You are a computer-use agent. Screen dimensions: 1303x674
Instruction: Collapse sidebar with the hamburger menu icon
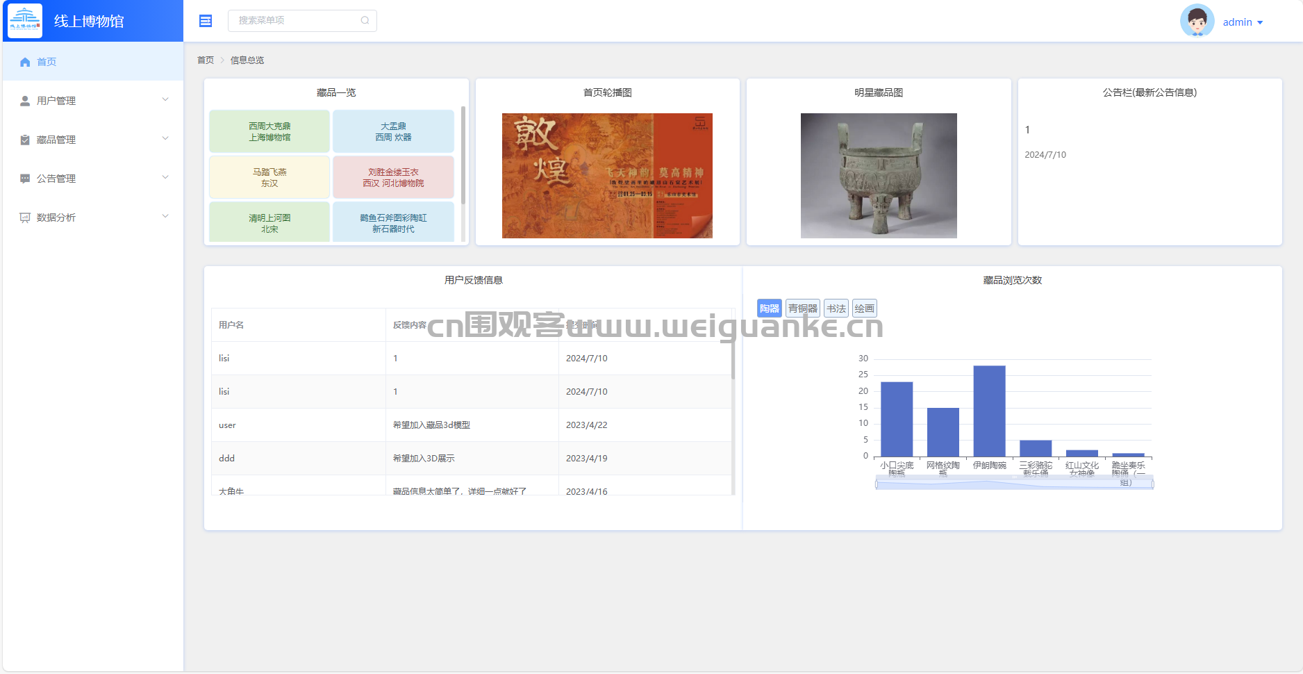tap(206, 21)
